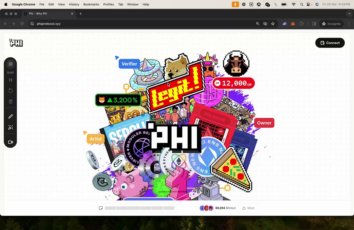Toggle the Chrome side panel

click(314, 24)
